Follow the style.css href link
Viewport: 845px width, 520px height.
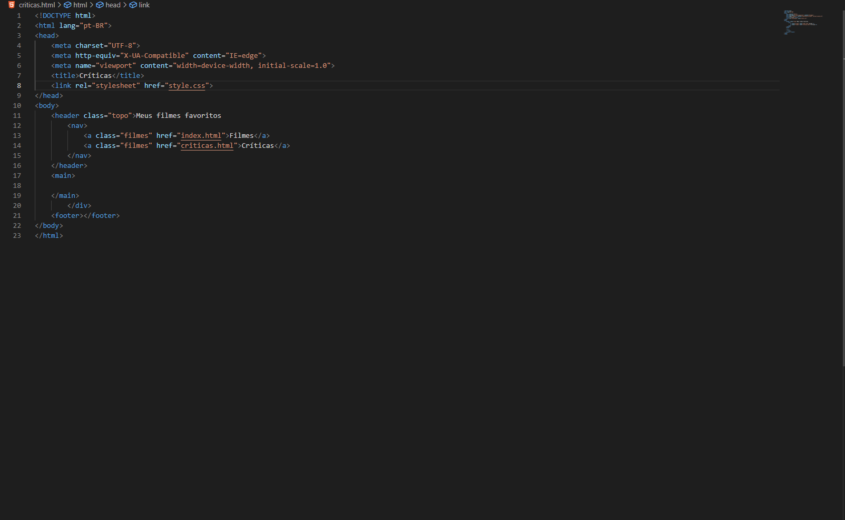pyautogui.click(x=187, y=85)
